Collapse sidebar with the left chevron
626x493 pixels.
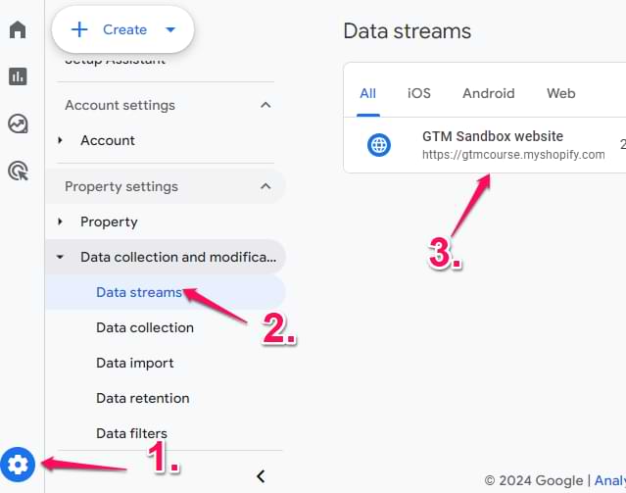coord(261,476)
